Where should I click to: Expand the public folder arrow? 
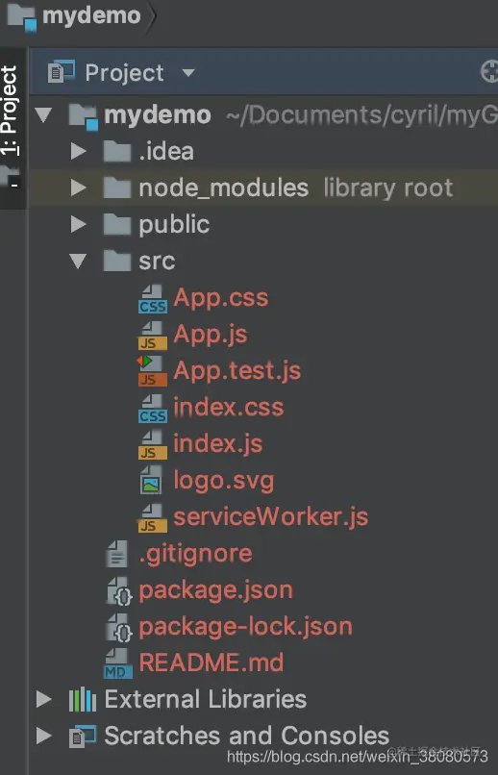79,224
